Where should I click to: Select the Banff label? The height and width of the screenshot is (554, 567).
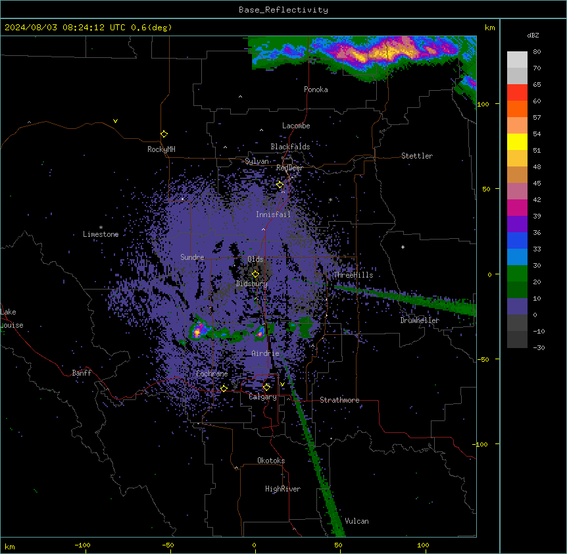click(x=82, y=373)
